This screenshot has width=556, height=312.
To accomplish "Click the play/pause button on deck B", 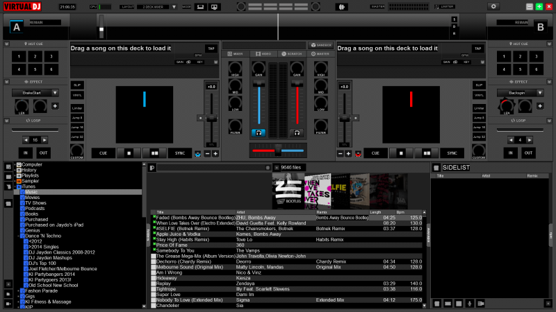I will click(x=427, y=153).
